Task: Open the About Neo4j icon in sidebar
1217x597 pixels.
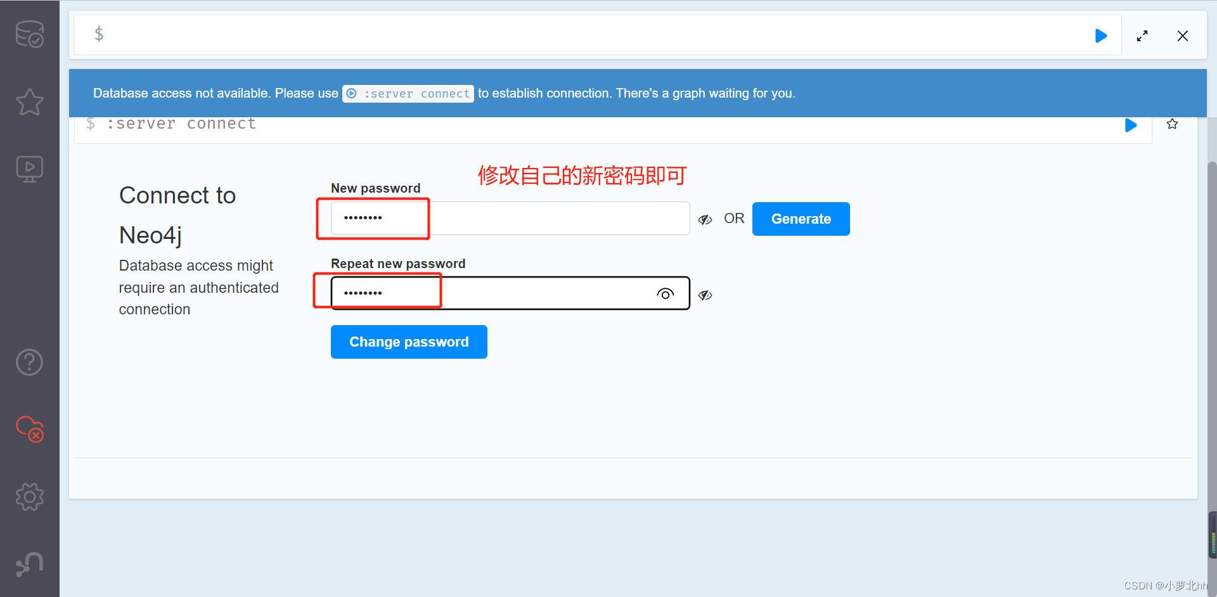Action: point(30,564)
